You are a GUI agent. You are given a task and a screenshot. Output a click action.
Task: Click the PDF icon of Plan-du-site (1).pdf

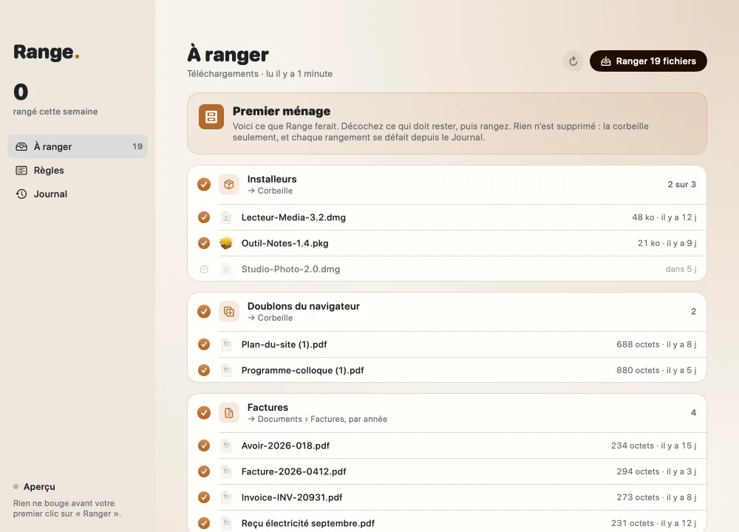coord(226,344)
